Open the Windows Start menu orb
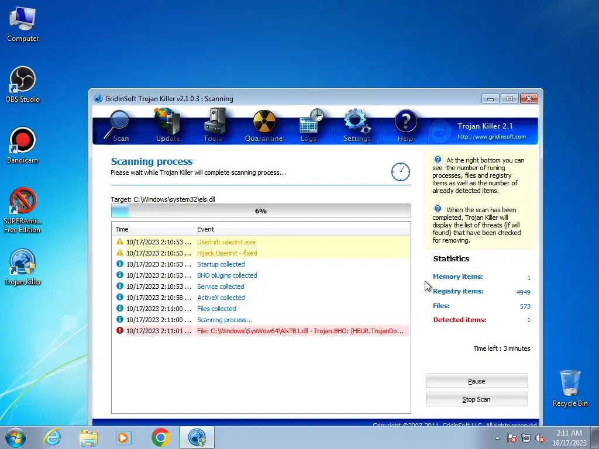The image size is (599, 449). pos(16,437)
